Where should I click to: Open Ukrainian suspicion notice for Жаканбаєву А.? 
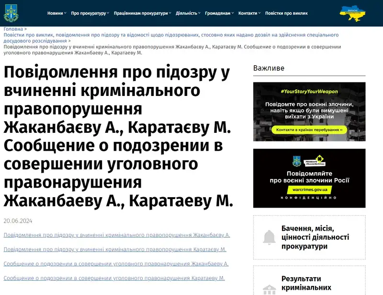[x=117, y=235]
